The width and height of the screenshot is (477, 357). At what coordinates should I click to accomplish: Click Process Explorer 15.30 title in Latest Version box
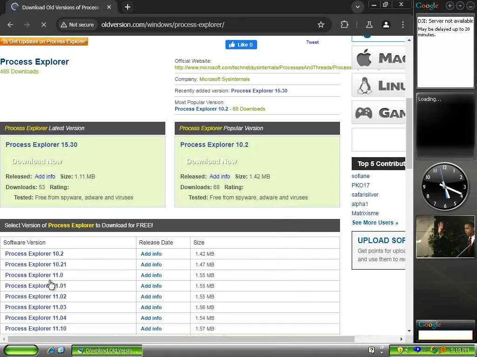41,145
